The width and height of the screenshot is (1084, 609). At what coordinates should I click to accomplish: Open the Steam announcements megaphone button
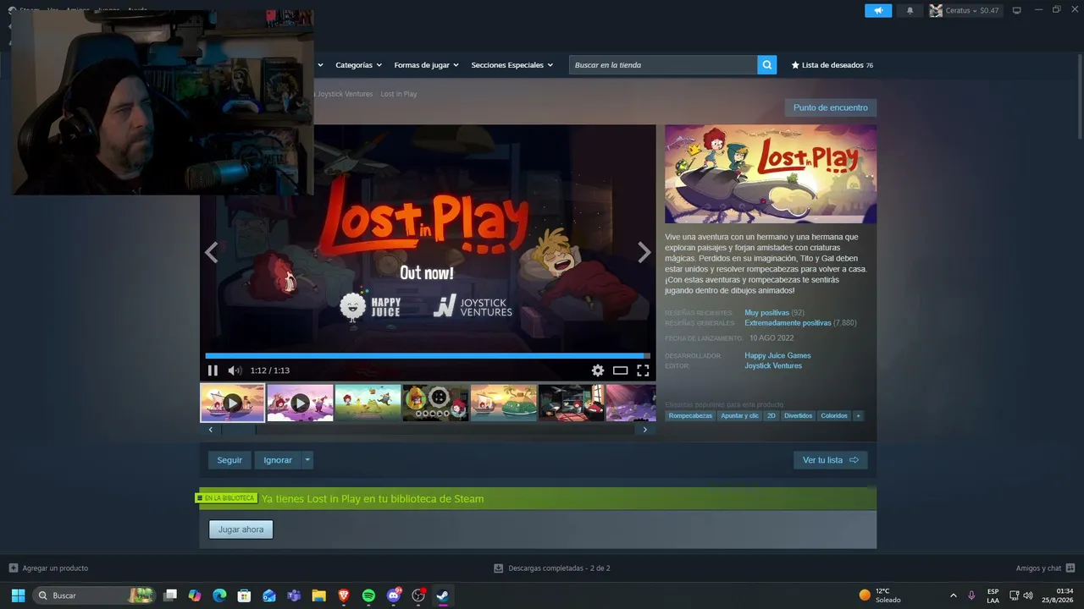click(x=878, y=10)
